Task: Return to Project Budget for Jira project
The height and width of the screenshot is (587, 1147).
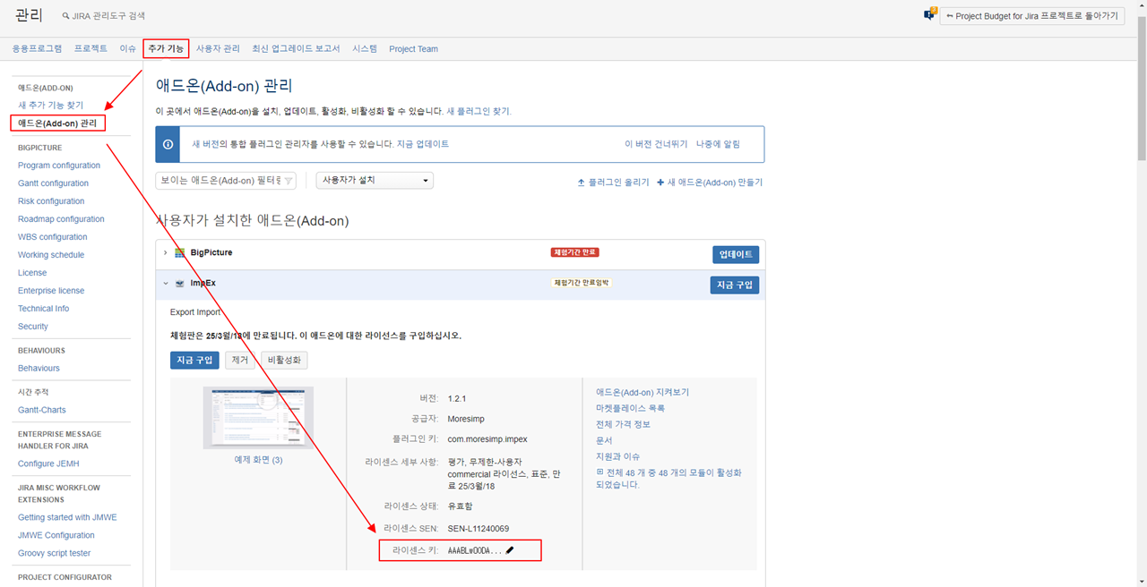Action: point(1032,16)
